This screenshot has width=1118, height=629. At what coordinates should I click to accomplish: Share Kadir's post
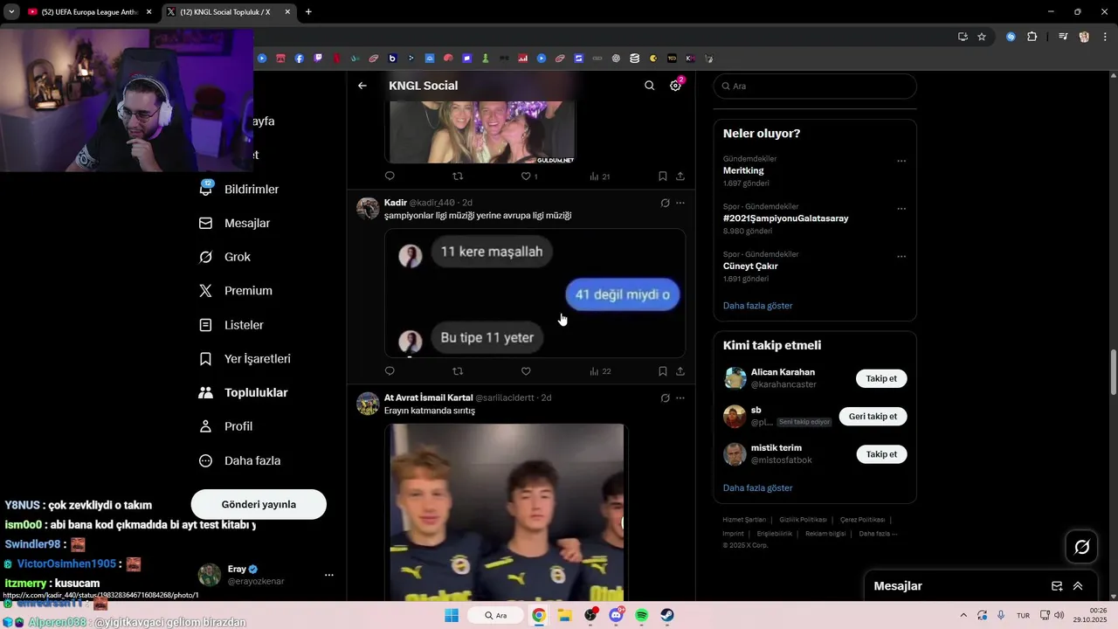click(x=680, y=371)
